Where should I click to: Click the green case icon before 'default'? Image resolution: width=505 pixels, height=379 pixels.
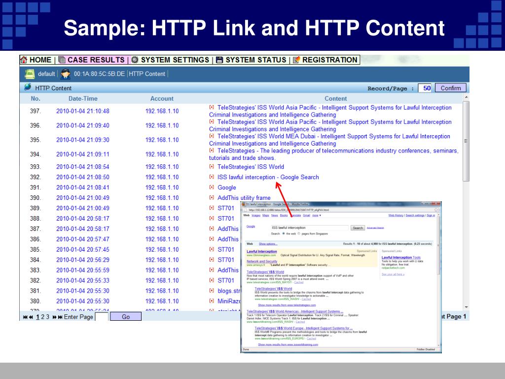[x=30, y=74]
